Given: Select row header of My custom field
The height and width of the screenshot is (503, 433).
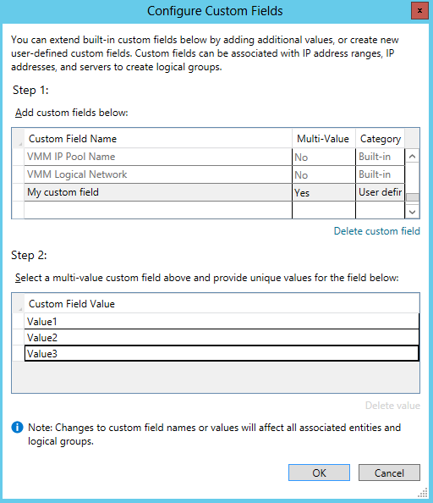Looking at the screenshot, I should coord(19,192).
